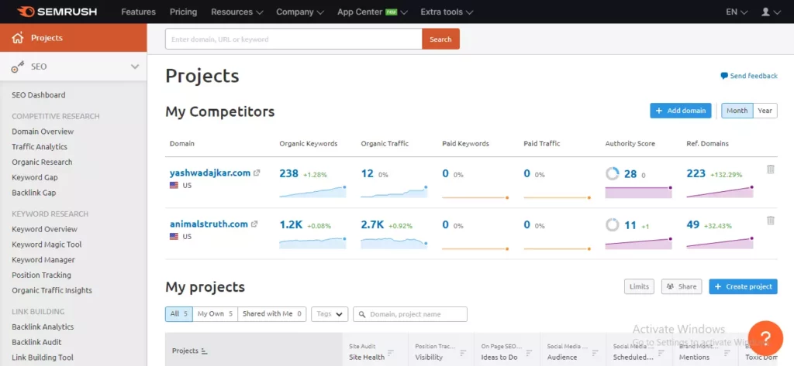Open the Tags filter dropdown
This screenshot has width=794, height=366.
pyautogui.click(x=330, y=314)
